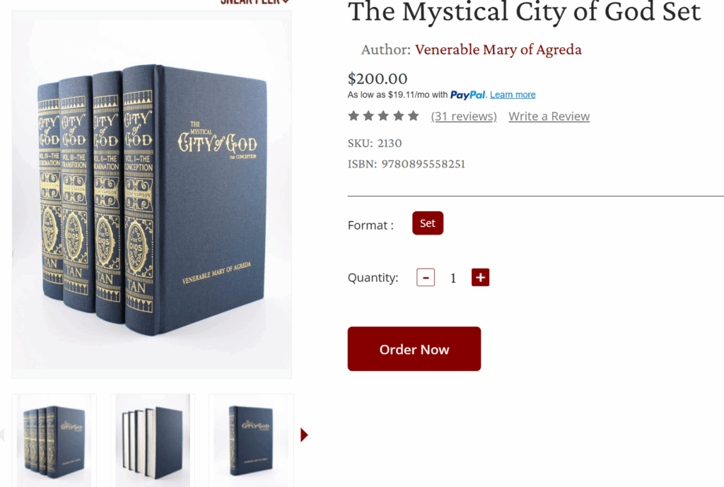Click the first rating star
Viewport: 724px width, 487px height.
354,116
